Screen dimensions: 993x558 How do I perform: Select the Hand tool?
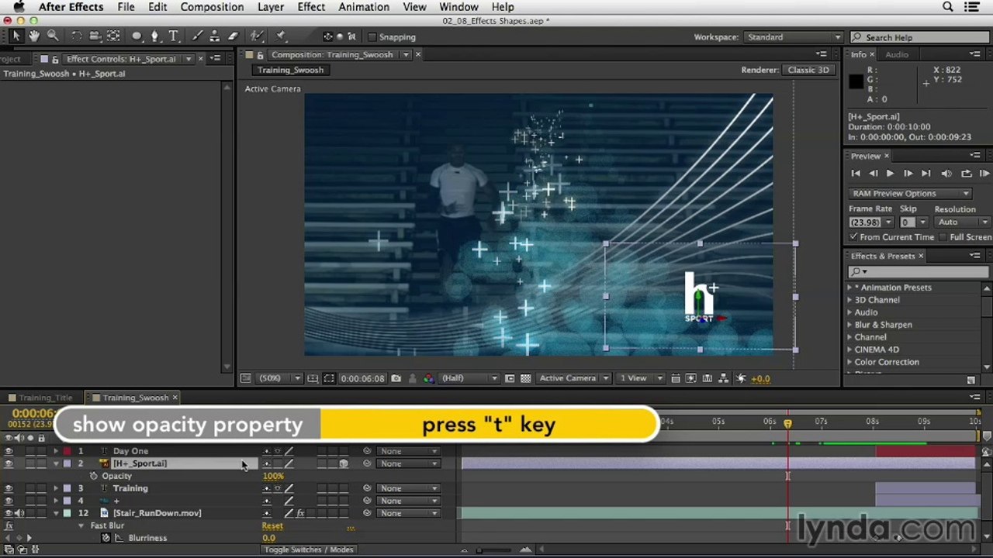coord(34,36)
